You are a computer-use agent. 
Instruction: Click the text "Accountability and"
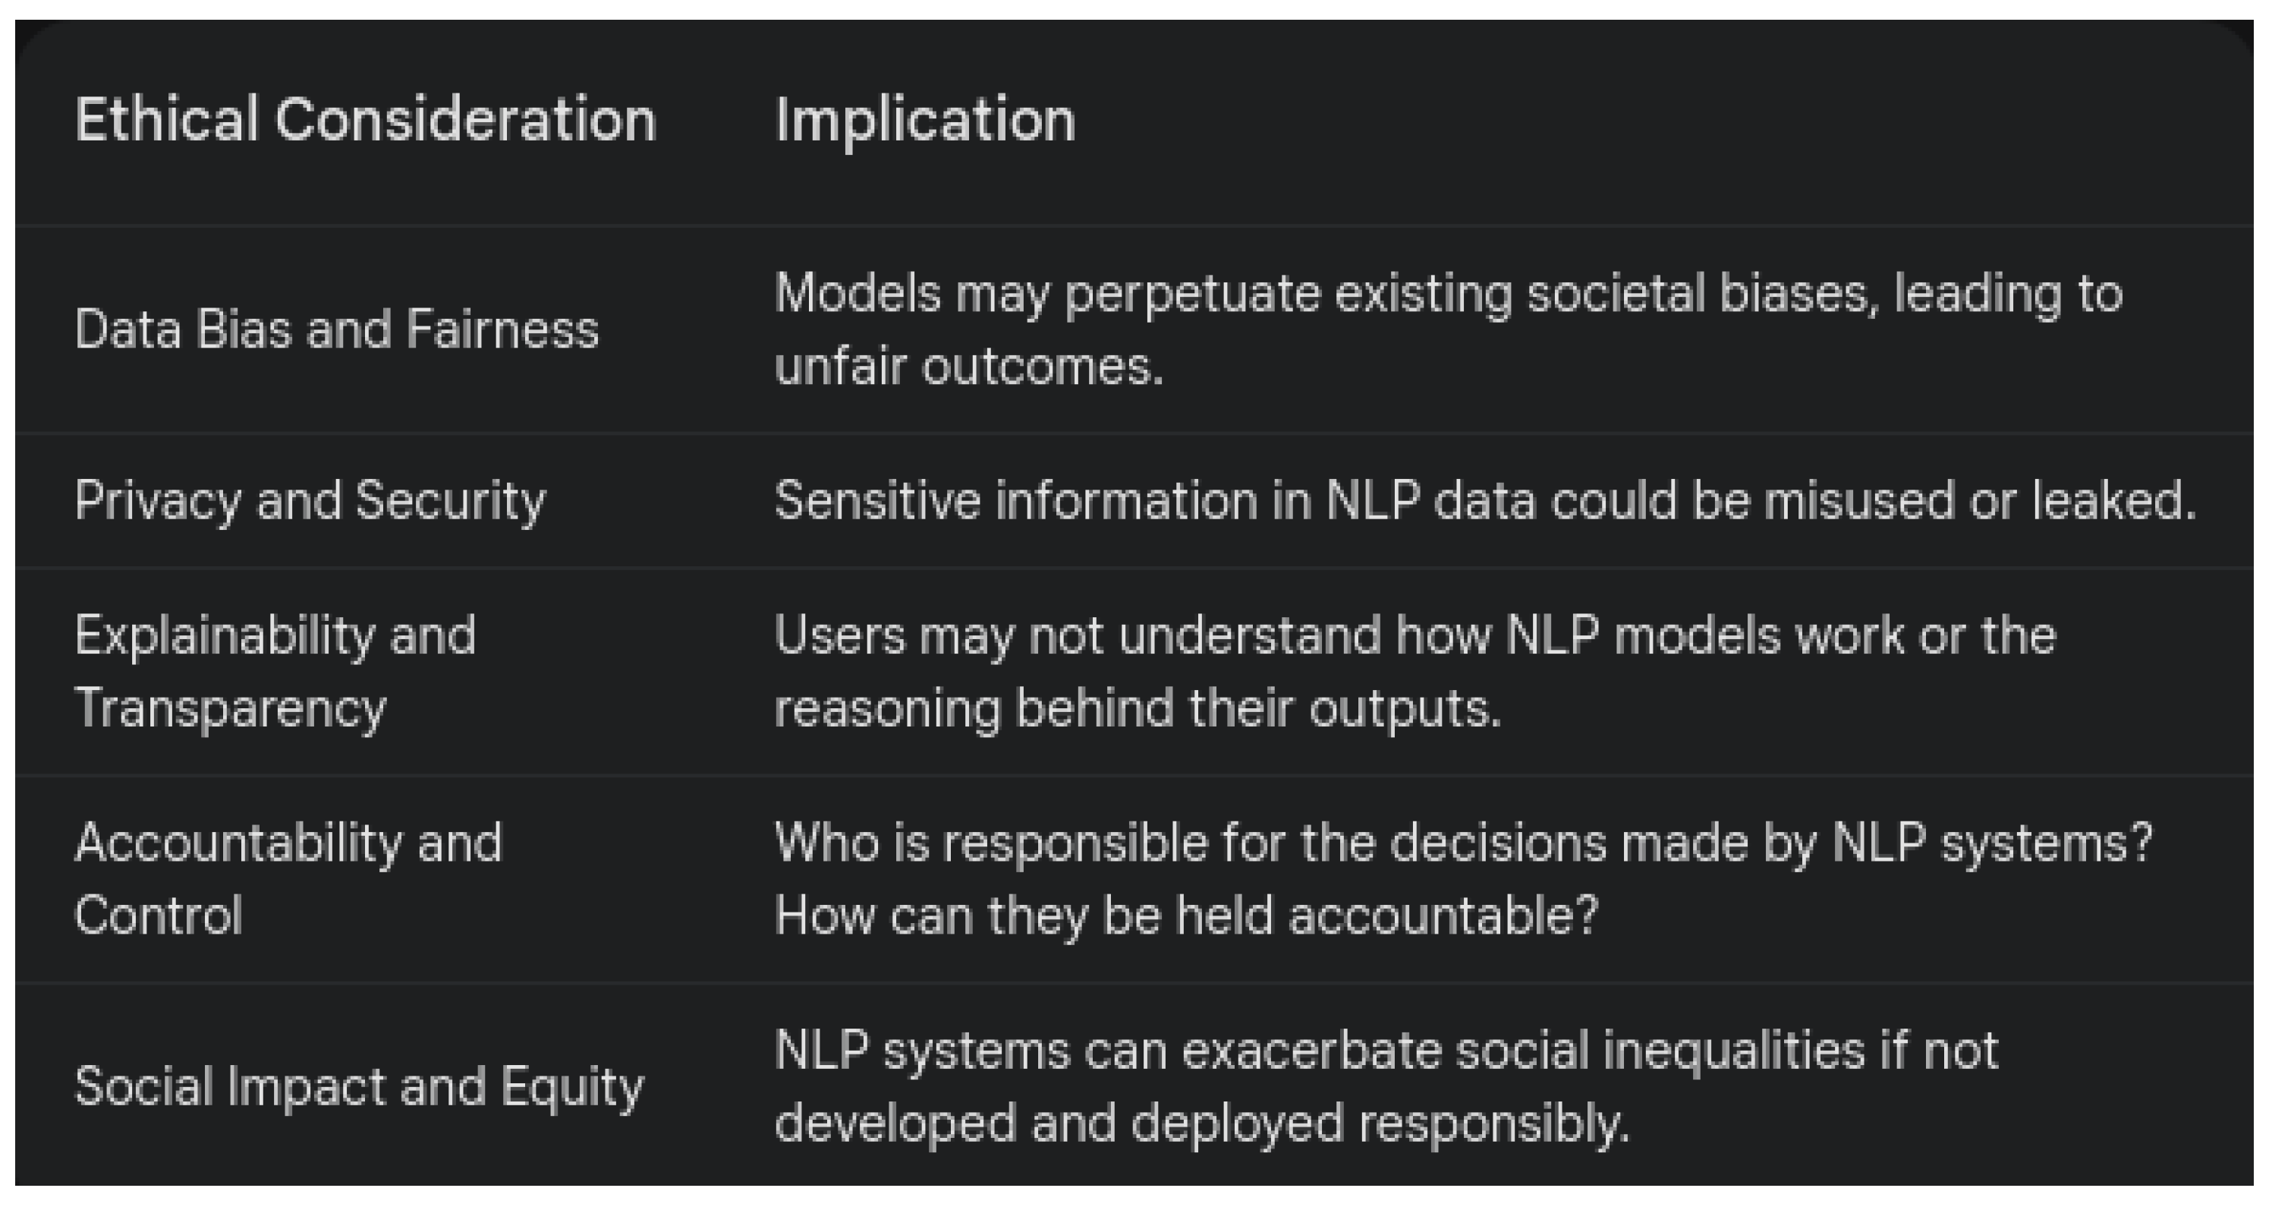288,843
